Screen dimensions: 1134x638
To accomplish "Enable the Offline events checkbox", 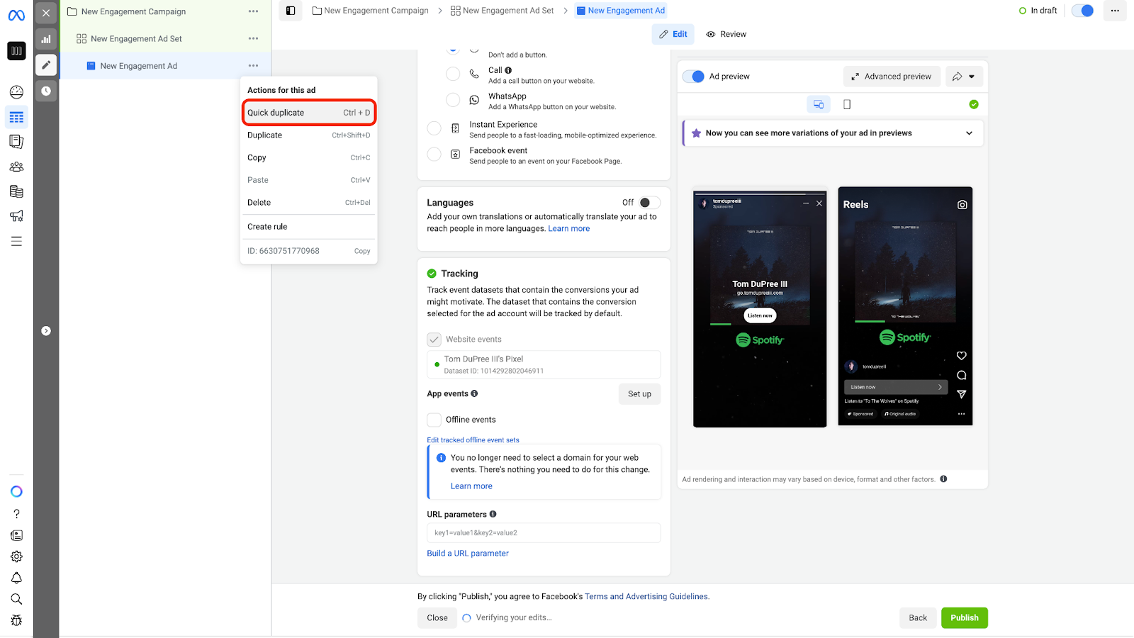I will 434,420.
